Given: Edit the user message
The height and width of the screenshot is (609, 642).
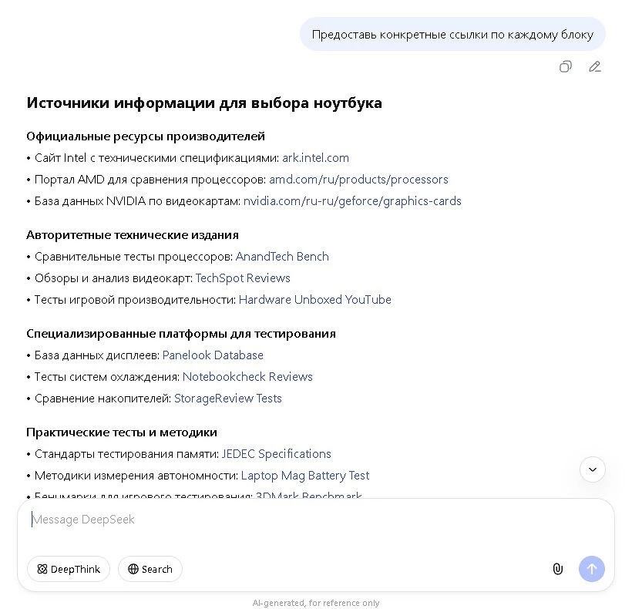Looking at the screenshot, I should point(595,66).
